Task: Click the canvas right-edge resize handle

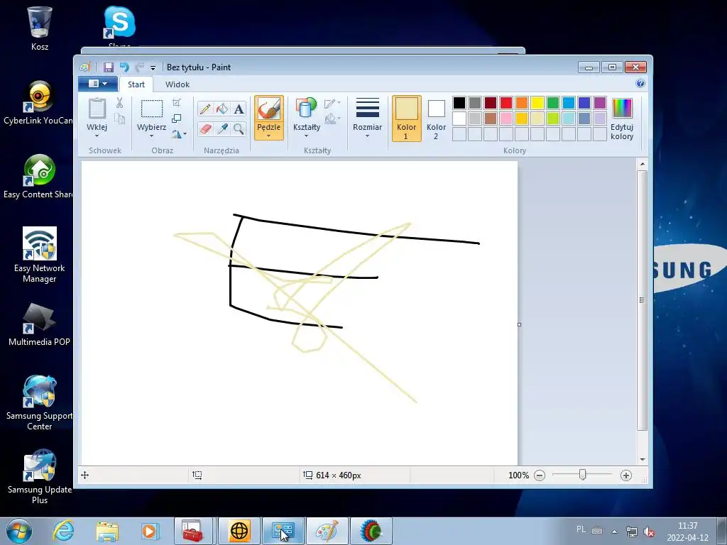Action: click(519, 324)
